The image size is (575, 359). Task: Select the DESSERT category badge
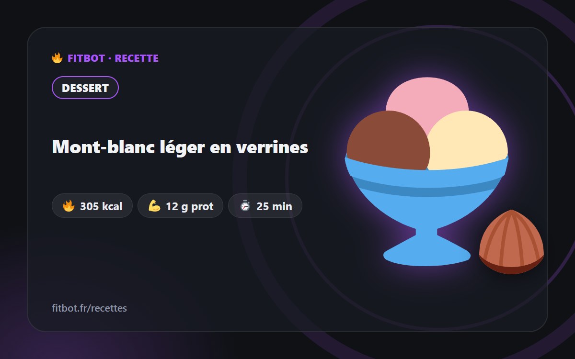pos(85,88)
